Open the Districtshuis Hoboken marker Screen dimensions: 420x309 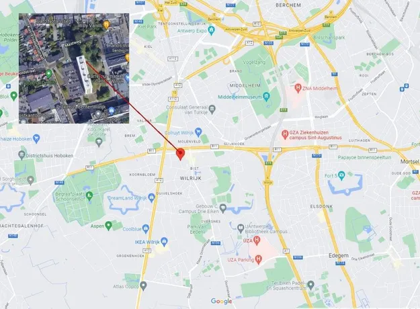[22, 154]
